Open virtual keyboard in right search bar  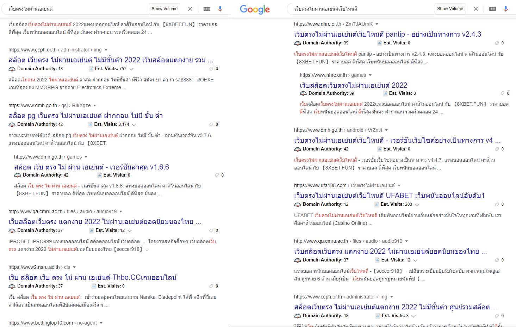[x=493, y=9]
